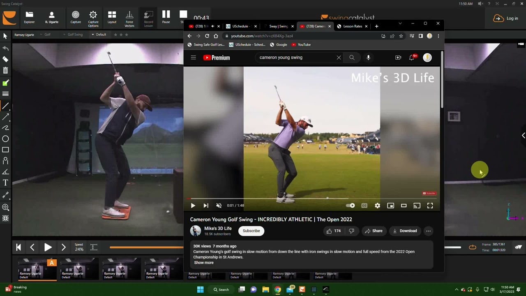
Task: Toggle Force Vectors display
Action: coord(129,19)
